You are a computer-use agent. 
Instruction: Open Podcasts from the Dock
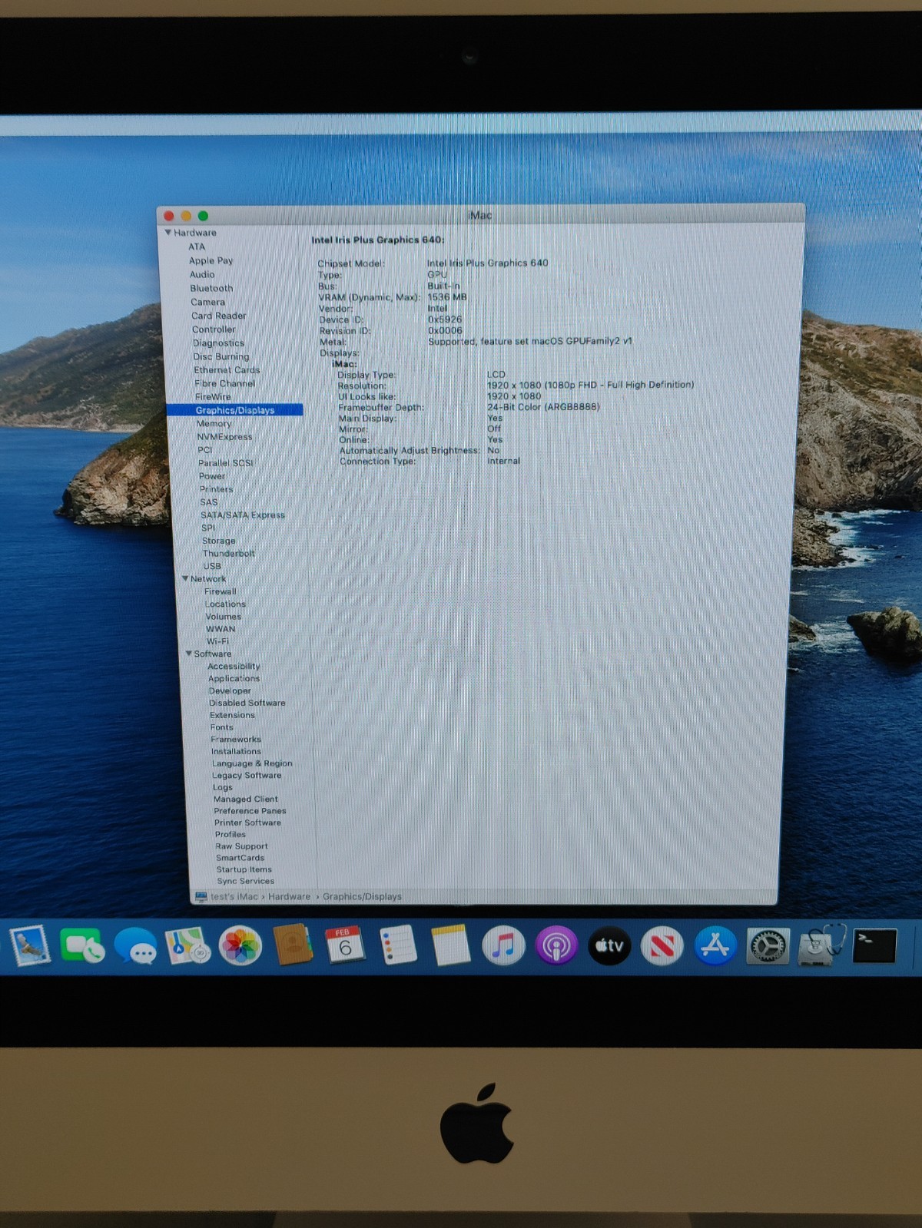(x=556, y=945)
